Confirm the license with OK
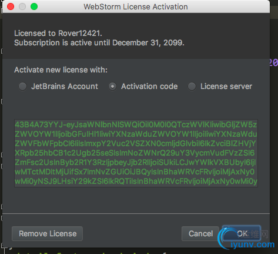 tap(242, 233)
